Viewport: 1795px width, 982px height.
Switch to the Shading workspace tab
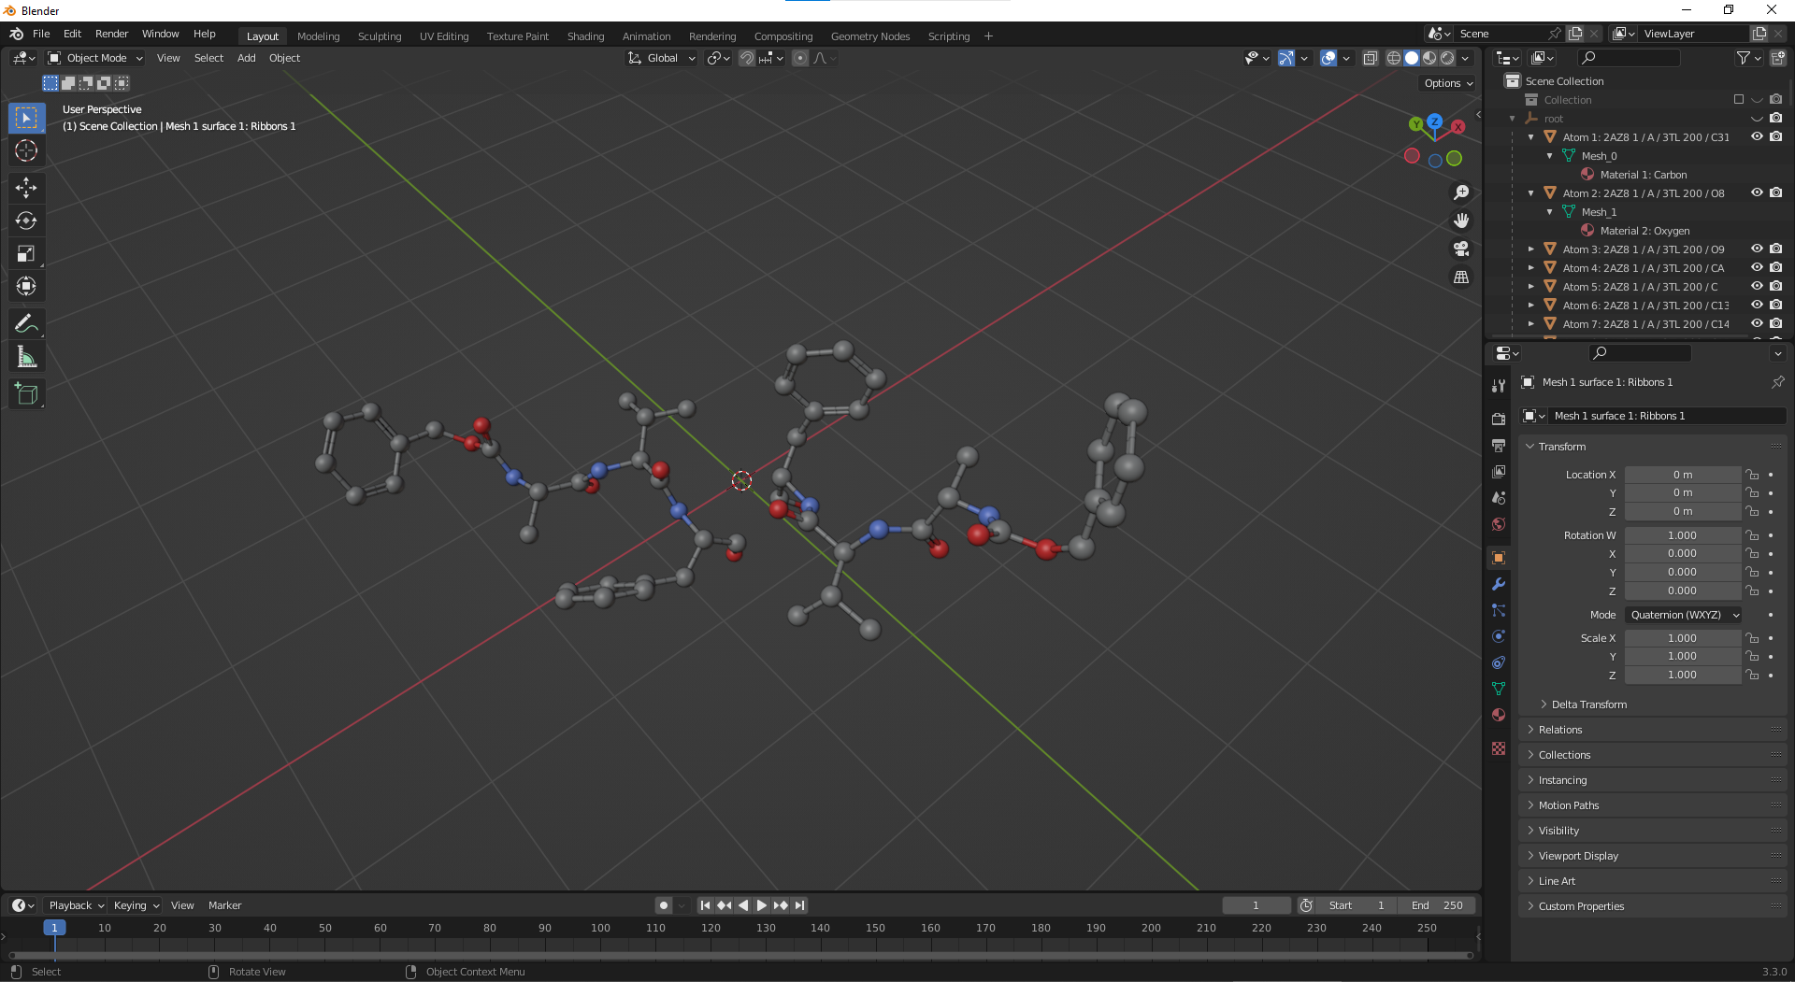tap(585, 36)
